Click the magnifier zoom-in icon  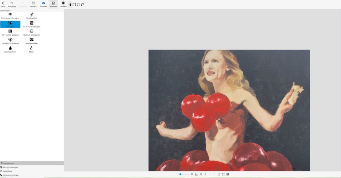pyautogui.click(x=192, y=174)
